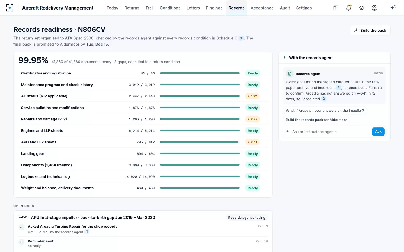The height and width of the screenshot is (252, 404).
Task: Open the F-041 badge on APU and LLP sheets
Action: click(x=252, y=142)
